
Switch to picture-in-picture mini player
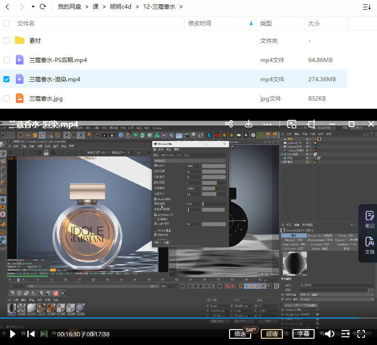click(x=291, y=124)
